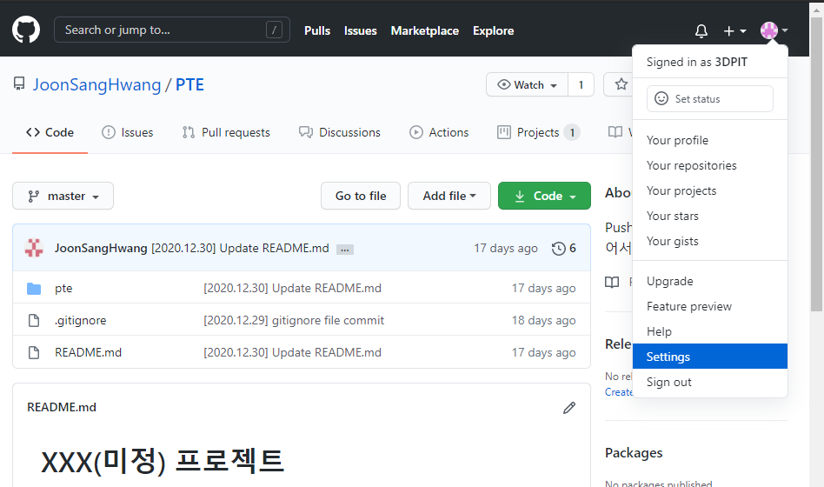
Task: Select Your profile
Action: (710, 140)
